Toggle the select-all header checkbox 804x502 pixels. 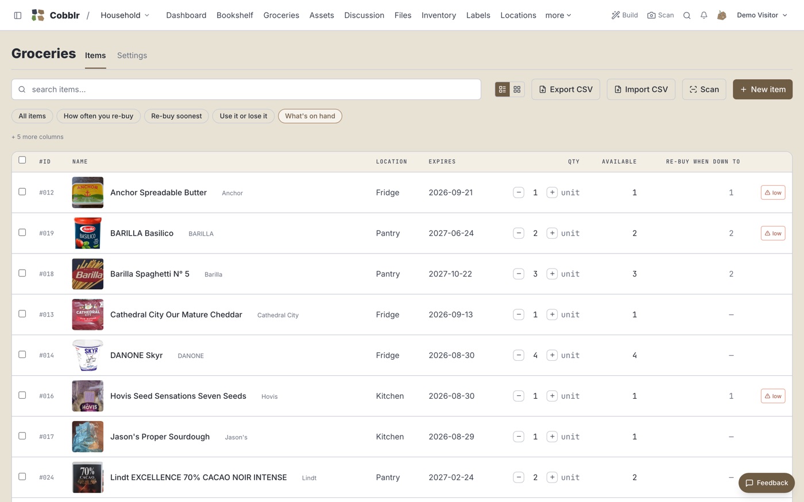22,160
